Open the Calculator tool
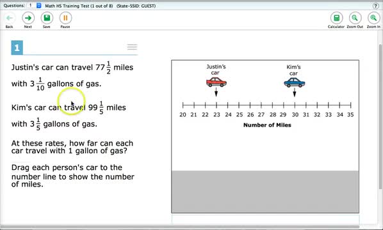 click(336, 18)
